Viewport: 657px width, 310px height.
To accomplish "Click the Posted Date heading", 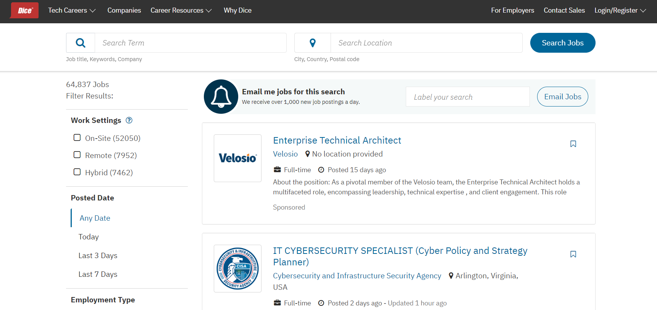I will 92,198.
